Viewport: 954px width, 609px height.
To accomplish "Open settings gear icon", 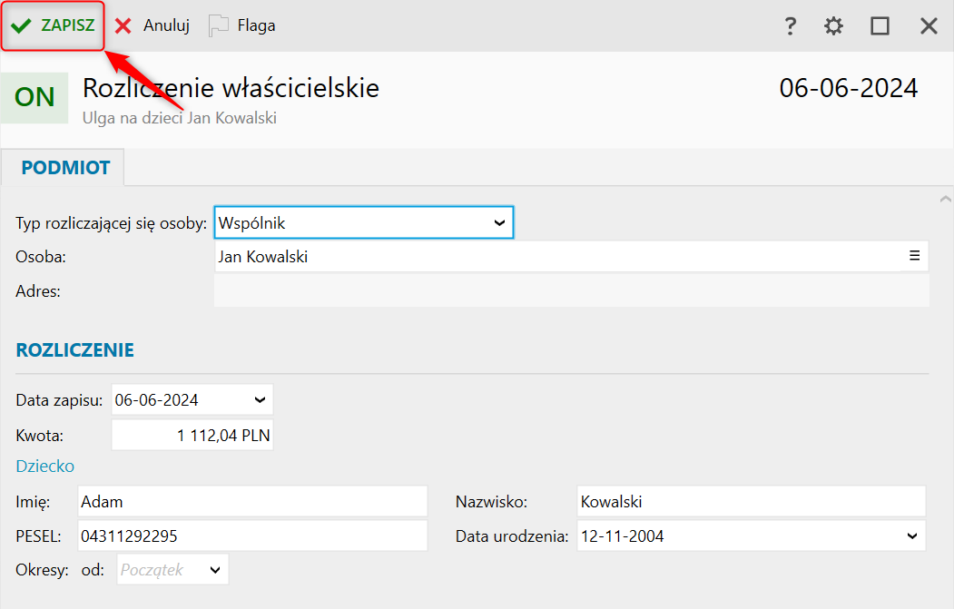I will tap(833, 26).
